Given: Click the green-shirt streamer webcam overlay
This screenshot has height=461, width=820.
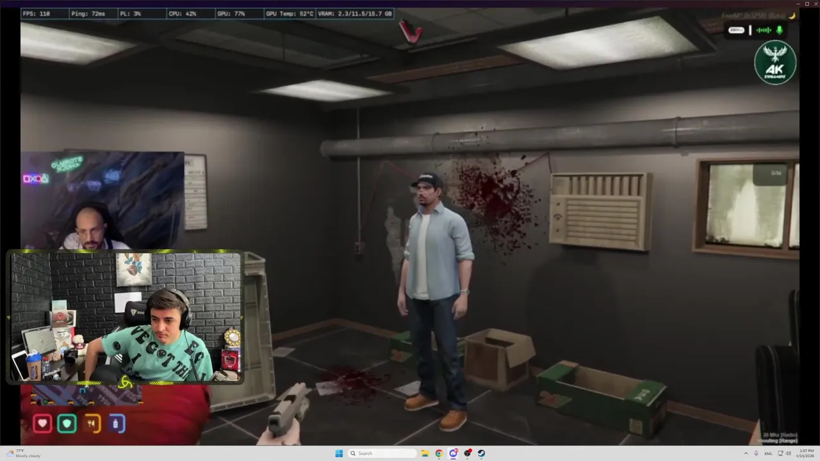Looking at the screenshot, I should [126, 318].
